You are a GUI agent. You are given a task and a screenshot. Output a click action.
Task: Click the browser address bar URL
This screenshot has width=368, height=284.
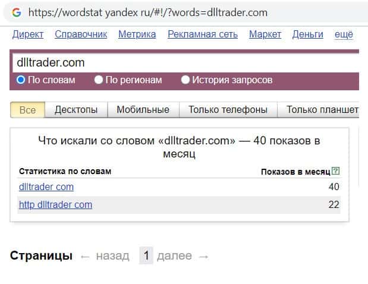148,12
